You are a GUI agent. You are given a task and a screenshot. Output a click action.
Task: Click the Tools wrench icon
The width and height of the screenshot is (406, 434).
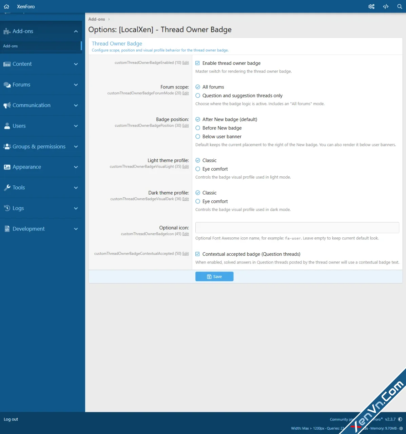pyautogui.click(x=7, y=188)
